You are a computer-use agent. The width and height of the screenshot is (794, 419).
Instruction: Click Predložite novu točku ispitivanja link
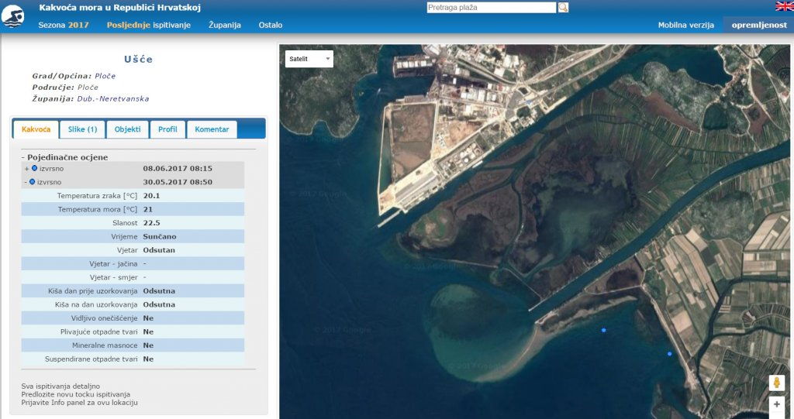point(75,394)
